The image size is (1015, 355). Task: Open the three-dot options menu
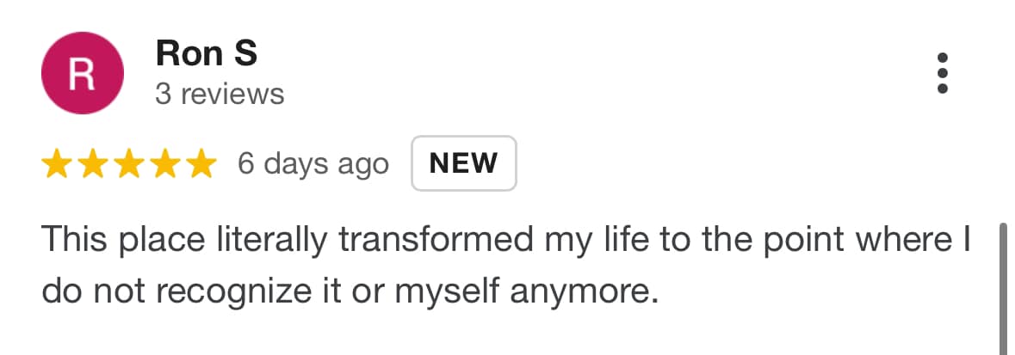[x=943, y=73]
